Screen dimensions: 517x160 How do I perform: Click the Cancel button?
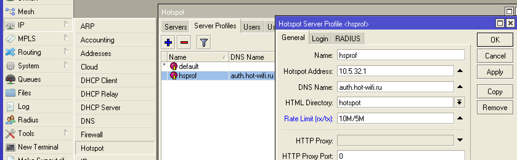[495, 56]
